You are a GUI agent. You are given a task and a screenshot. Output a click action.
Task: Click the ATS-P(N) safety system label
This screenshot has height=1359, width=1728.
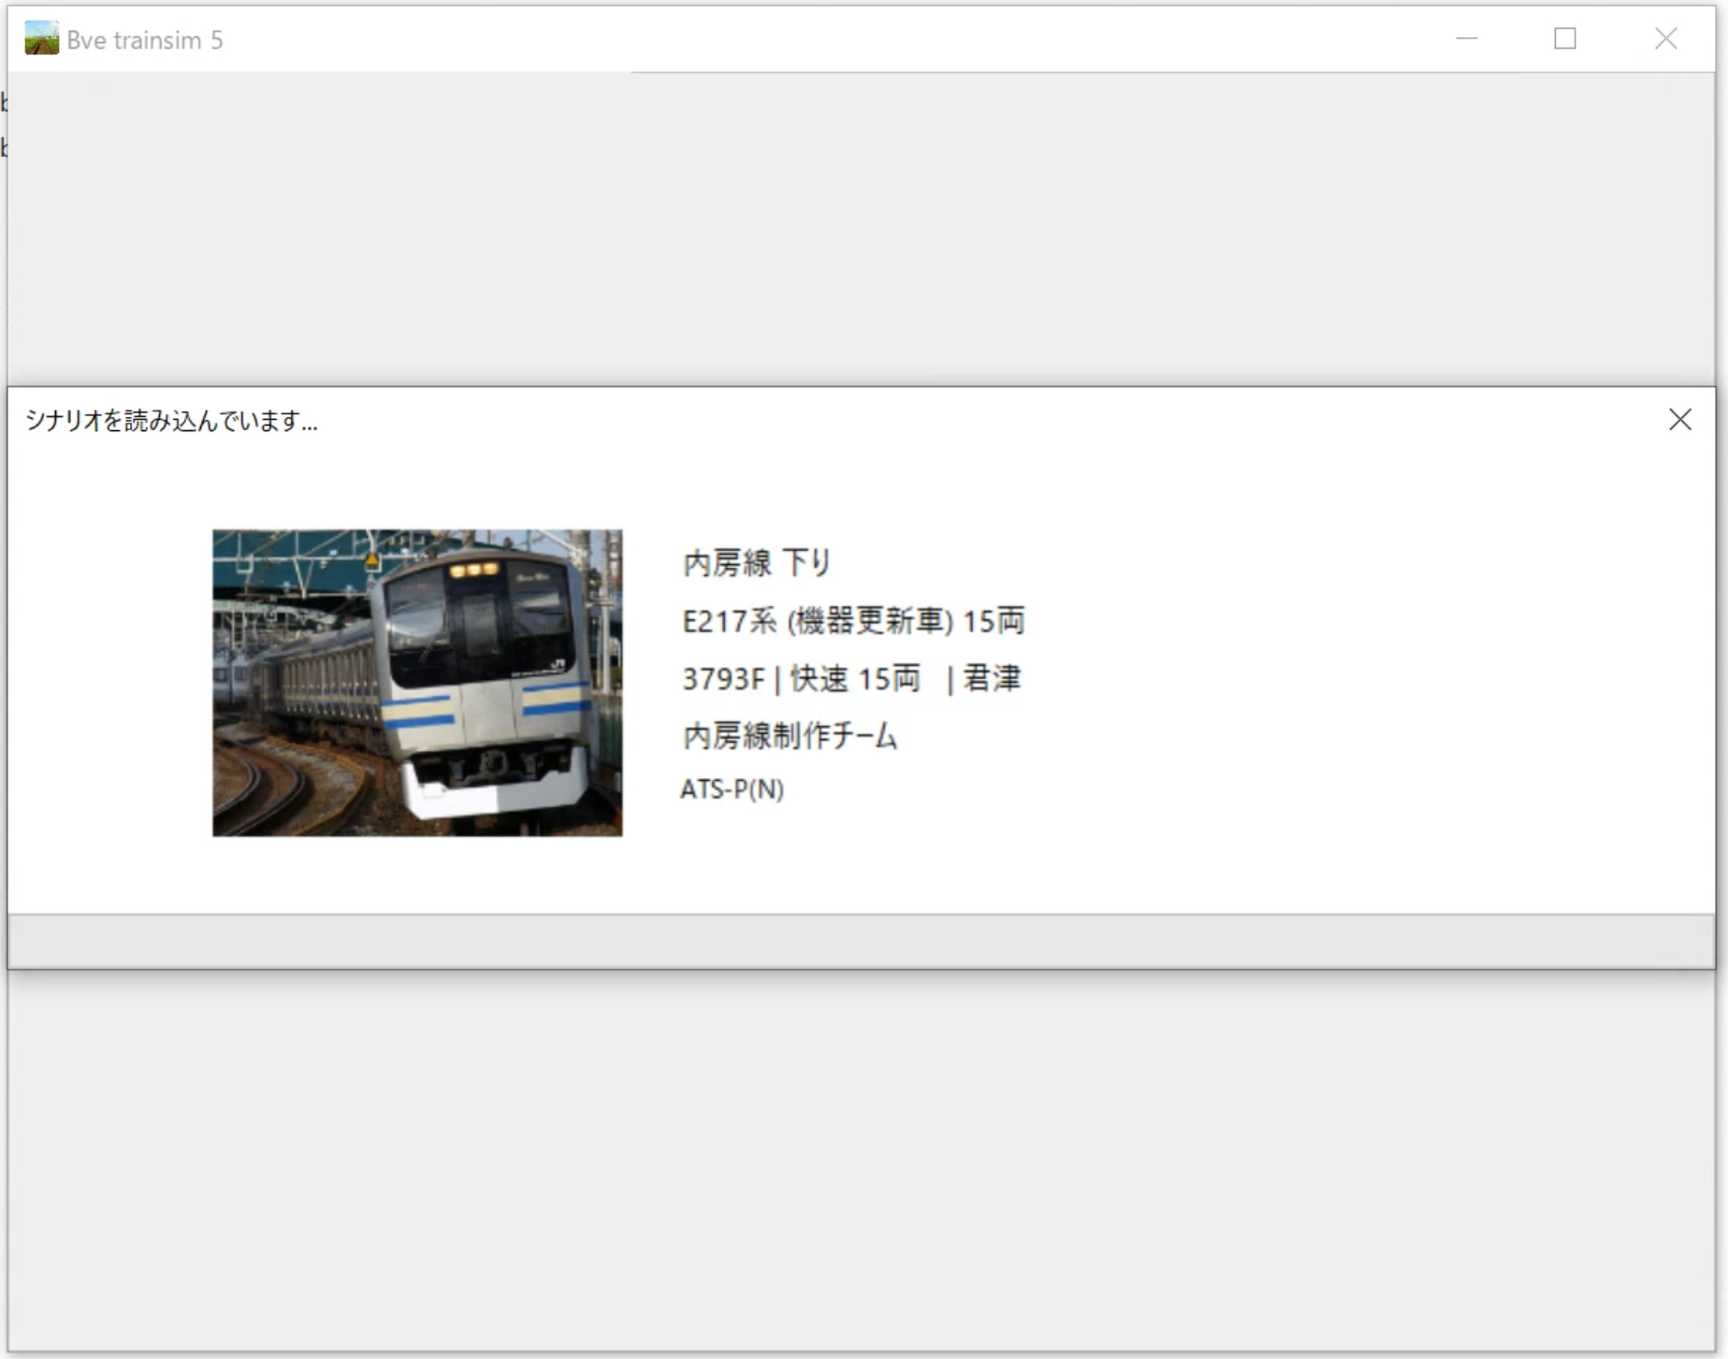733,790
